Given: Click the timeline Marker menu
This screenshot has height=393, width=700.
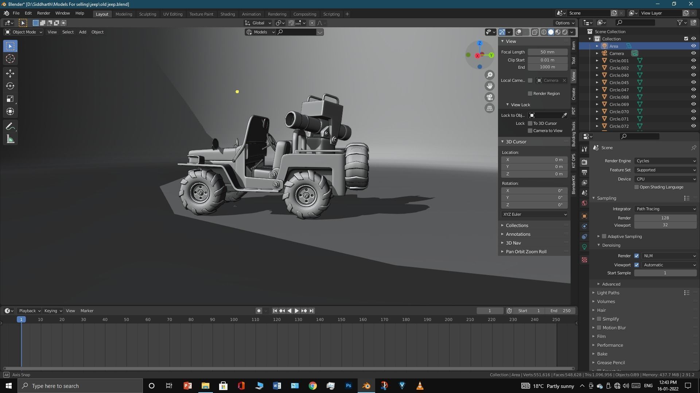Looking at the screenshot, I should tap(87, 311).
